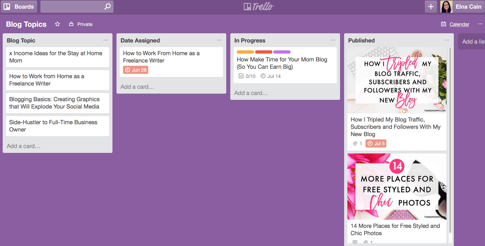Click the search magnifier icon
Viewport: 485px width, 246px height.
[x=107, y=6]
